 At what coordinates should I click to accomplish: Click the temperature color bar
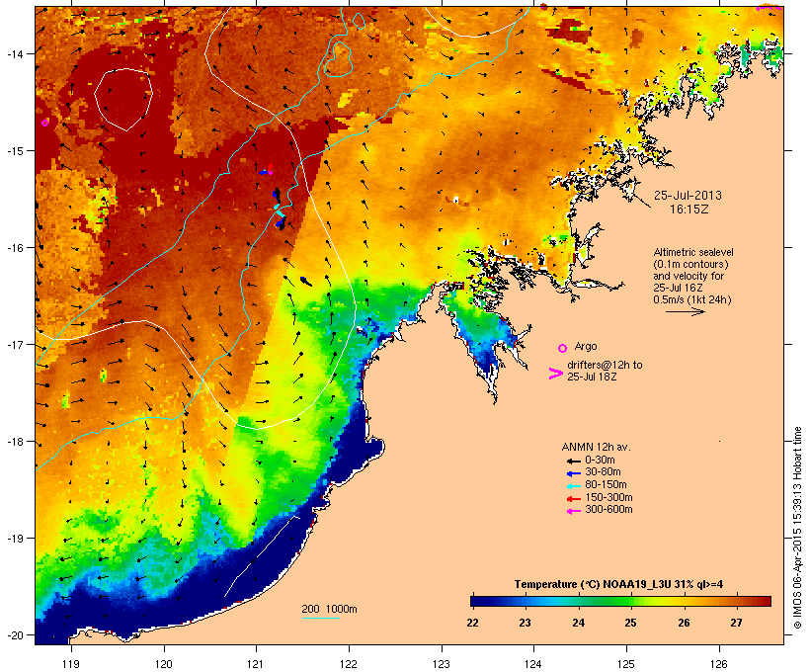coord(620,601)
